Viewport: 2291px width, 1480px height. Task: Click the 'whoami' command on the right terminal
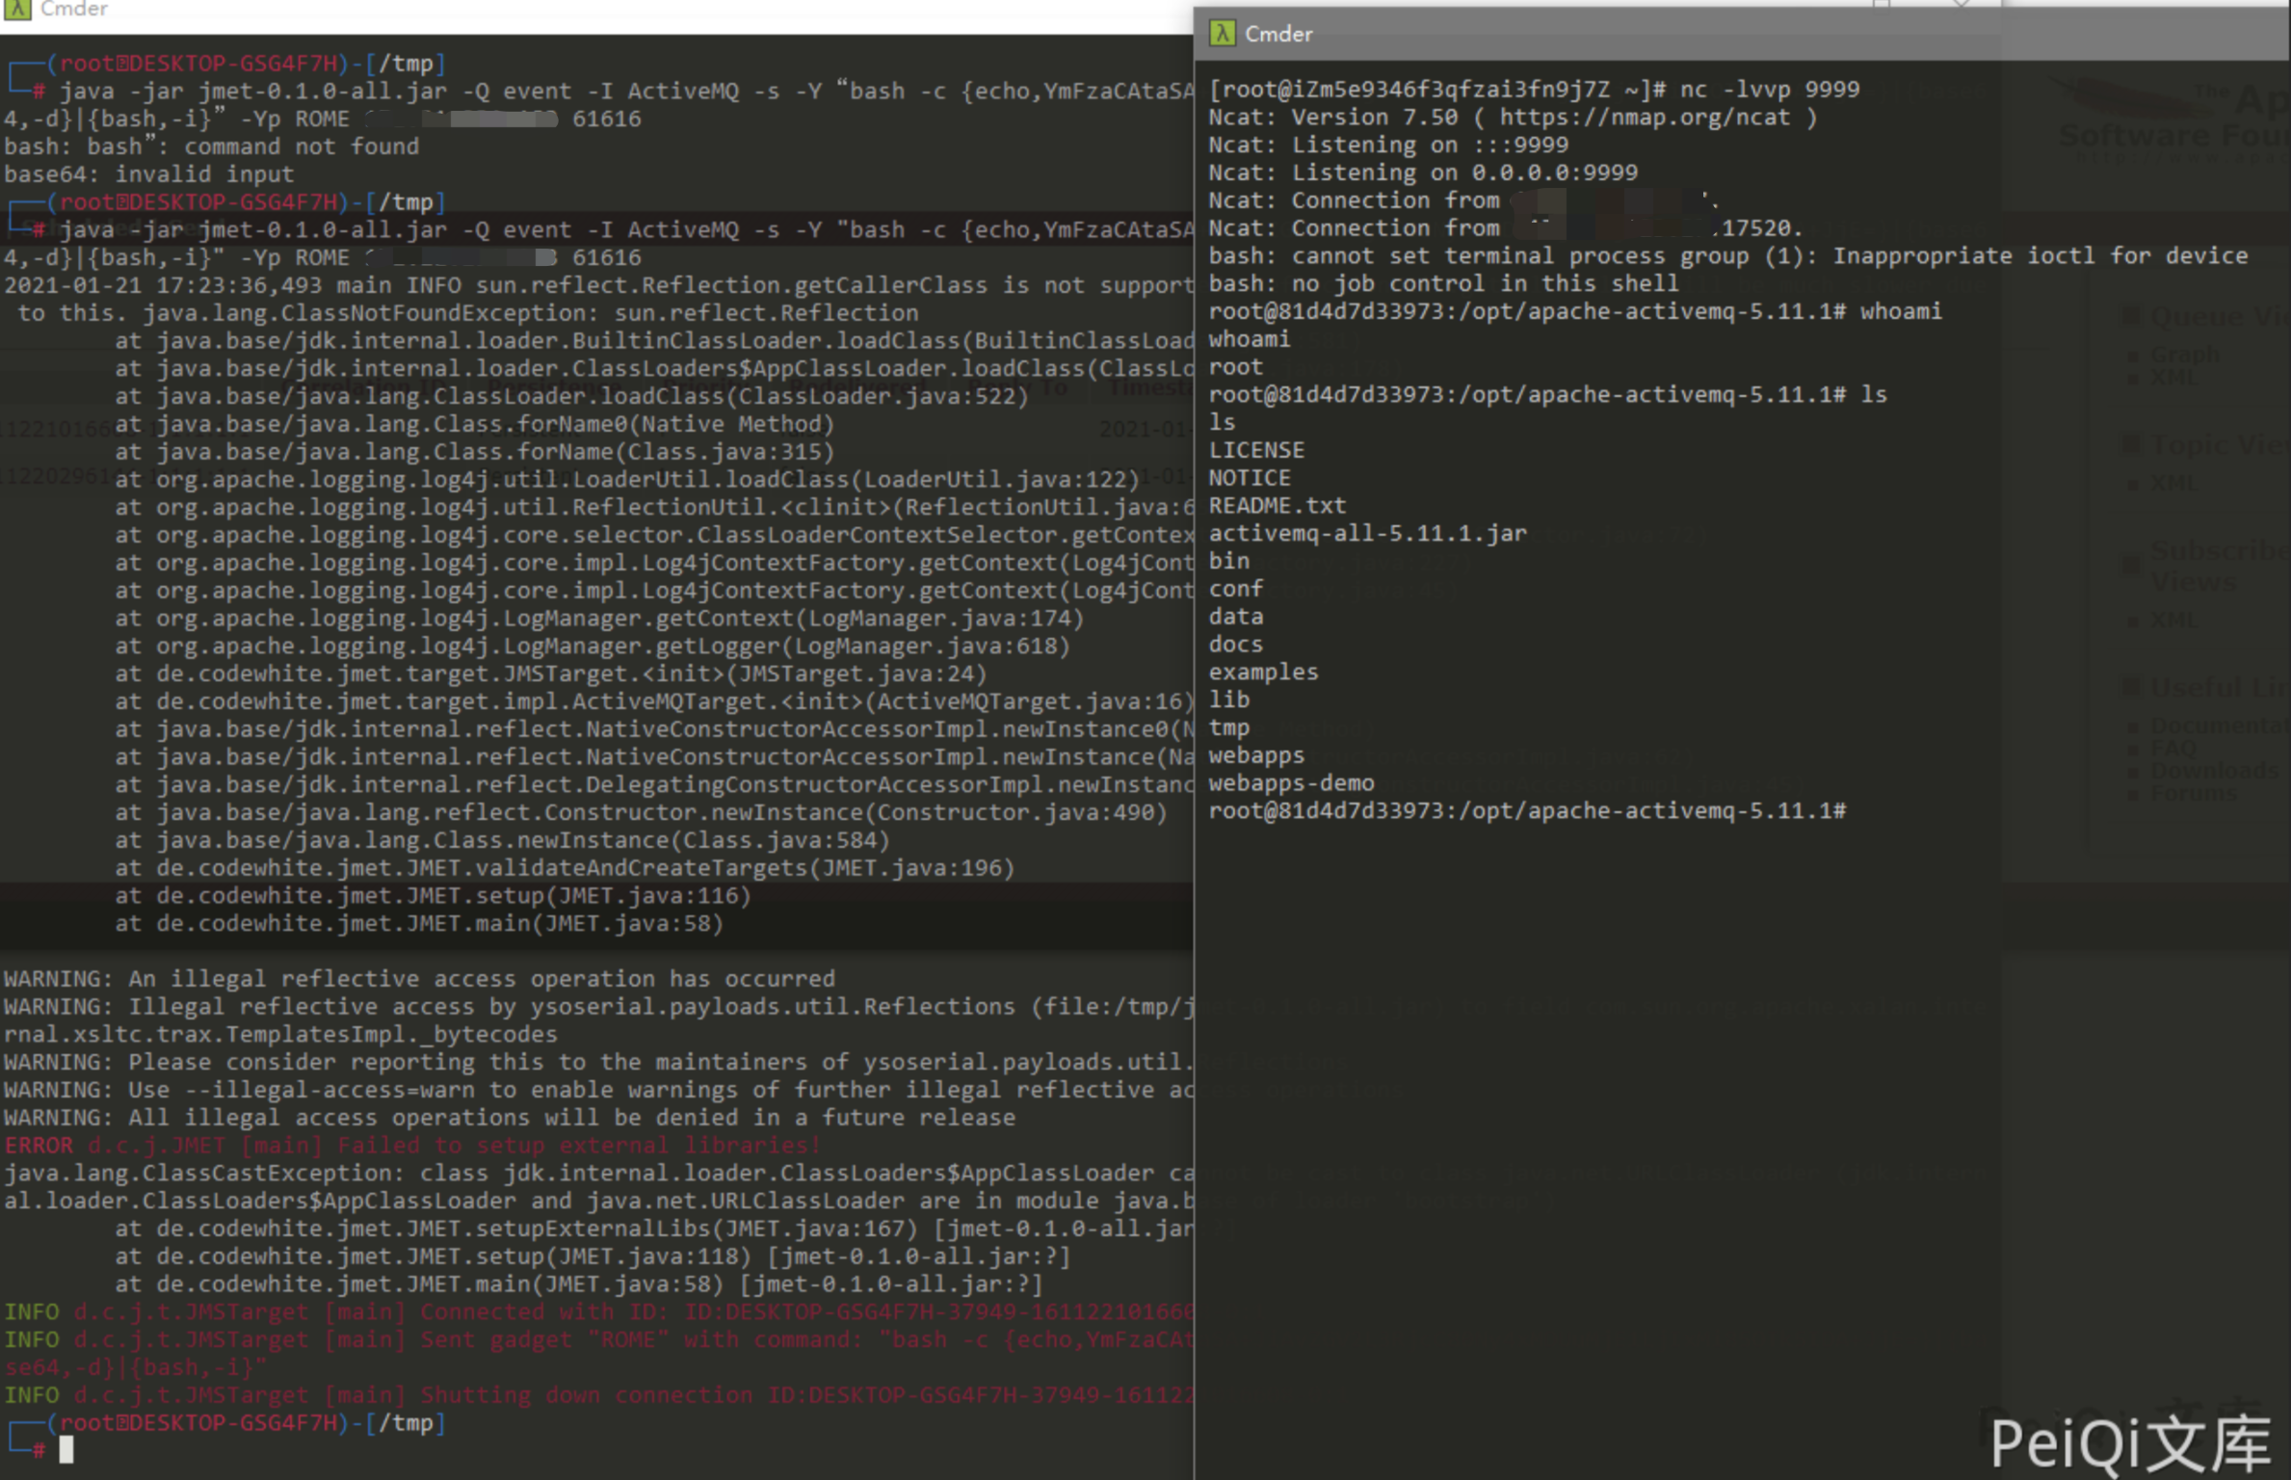coord(1900,312)
